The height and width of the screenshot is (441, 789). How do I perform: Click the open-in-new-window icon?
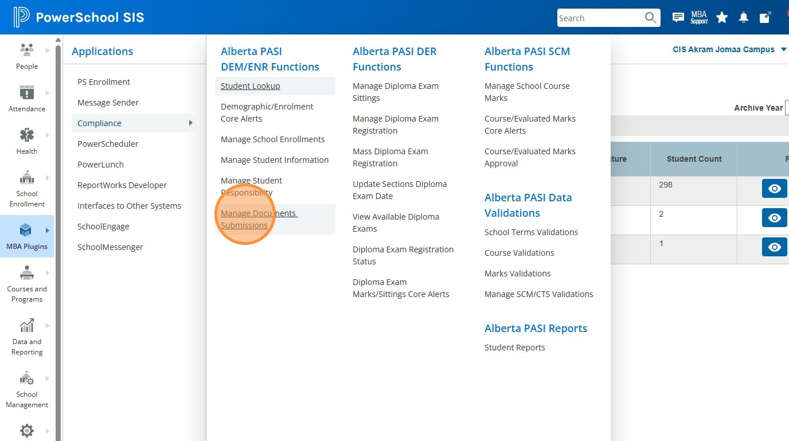tap(765, 18)
